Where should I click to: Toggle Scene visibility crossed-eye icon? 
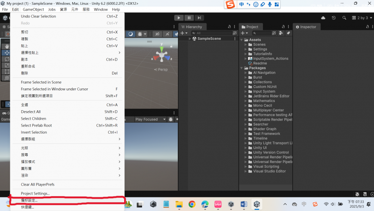pos(157,34)
